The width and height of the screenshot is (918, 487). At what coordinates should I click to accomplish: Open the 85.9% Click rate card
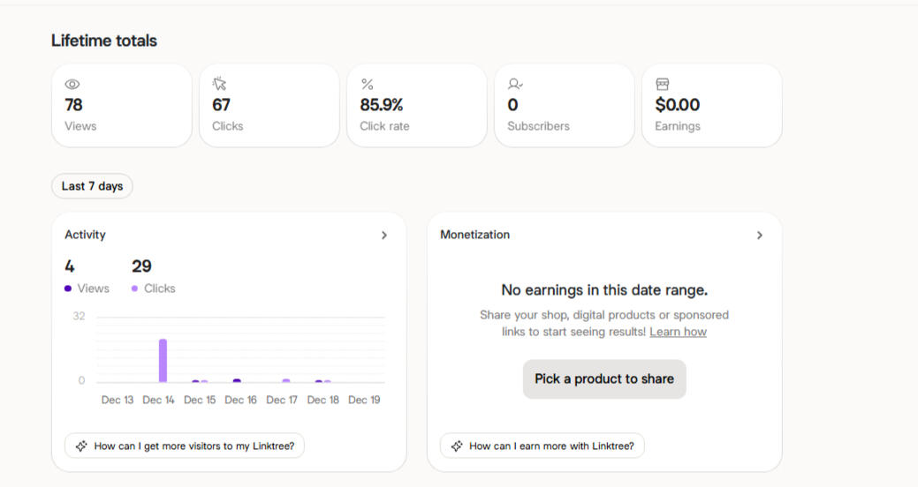click(416, 105)
